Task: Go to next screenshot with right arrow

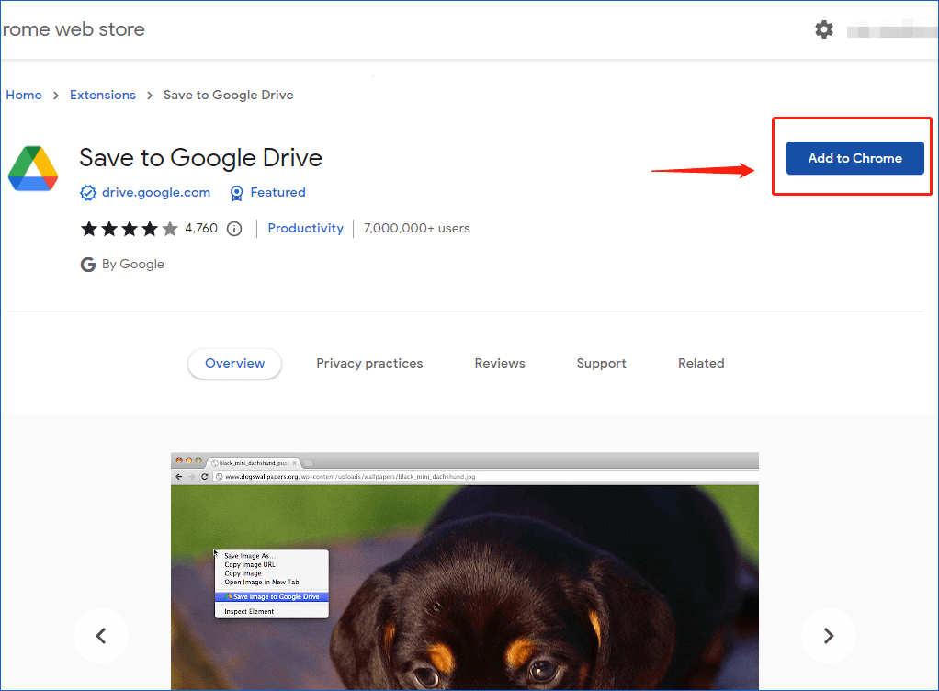Action: click(x=829, y=636)
